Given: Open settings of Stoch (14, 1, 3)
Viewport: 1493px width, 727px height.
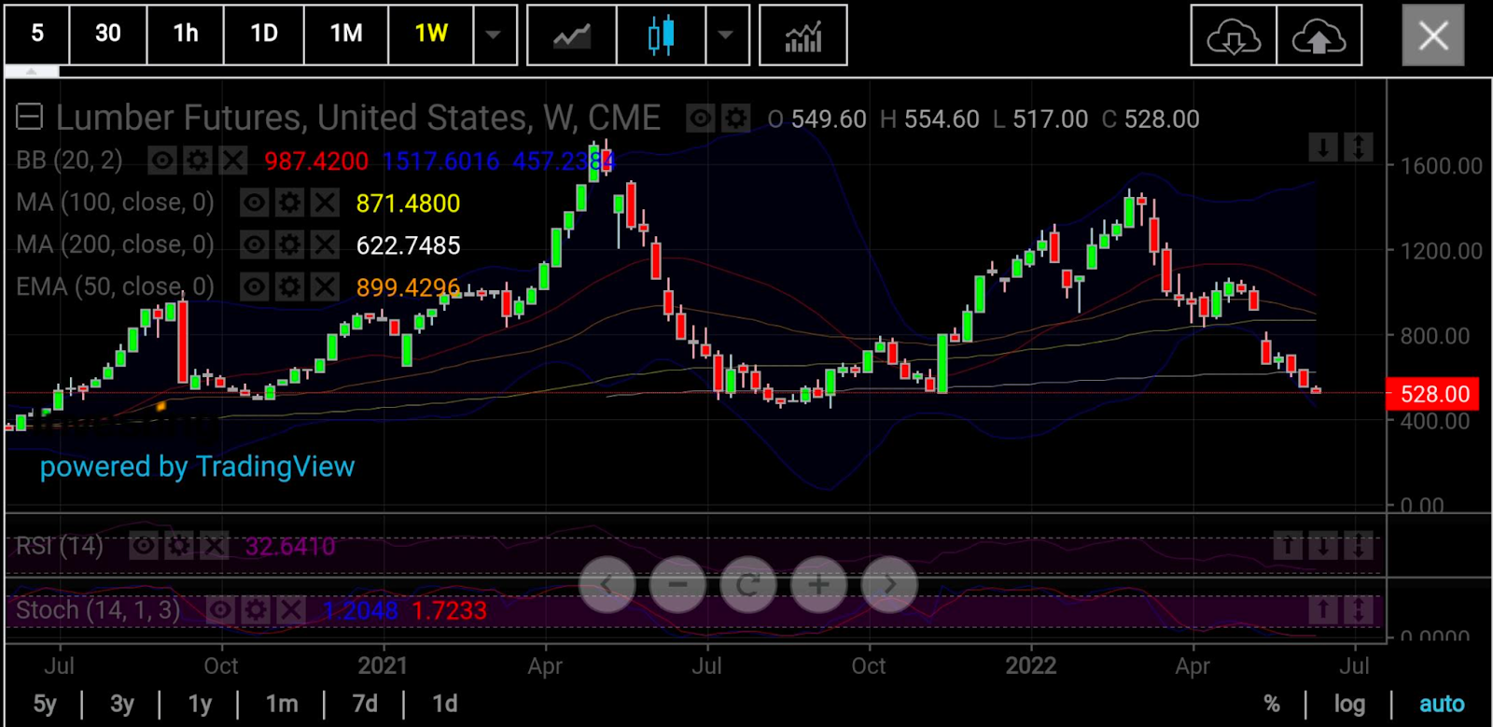Looking at the screenshot, I should tap(256, 610).
